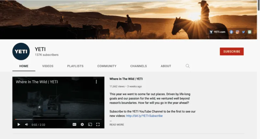The image size is (260, 139).
Task: Open the green icon after Twitter in banner
Action: click(x=250, y=32)
